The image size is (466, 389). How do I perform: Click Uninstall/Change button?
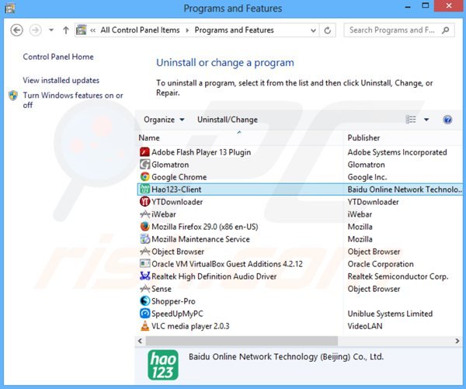[228, 120]
